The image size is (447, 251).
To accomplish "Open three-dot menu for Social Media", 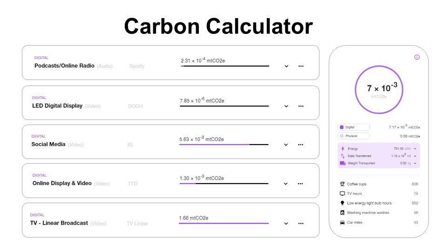I will point(300,145).
